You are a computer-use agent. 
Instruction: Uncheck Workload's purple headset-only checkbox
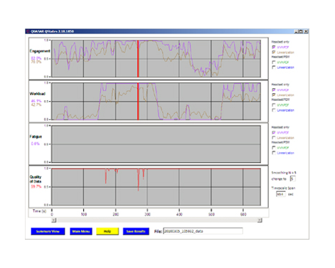[x=274, y=90]
